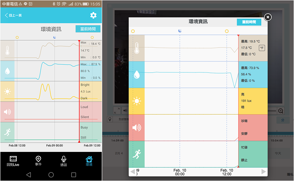Open 通話 talk tab
The image size is (294, 181).
pyautogui.click(x=64, y=161)
